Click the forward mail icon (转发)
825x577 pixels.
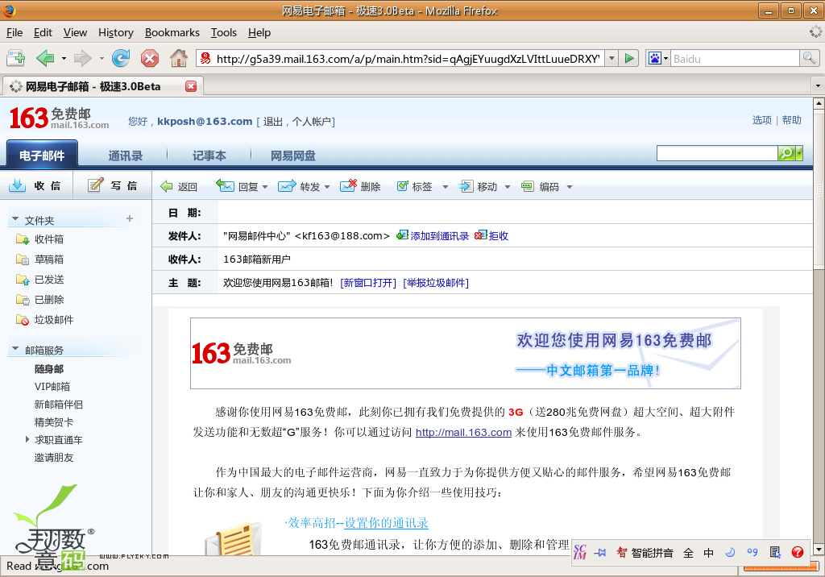(x=287, y=186)
